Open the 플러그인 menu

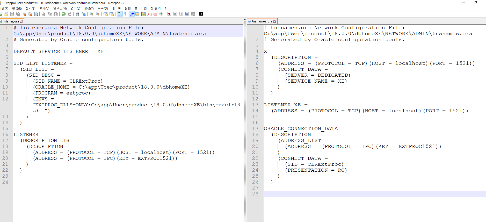(141, 9)
